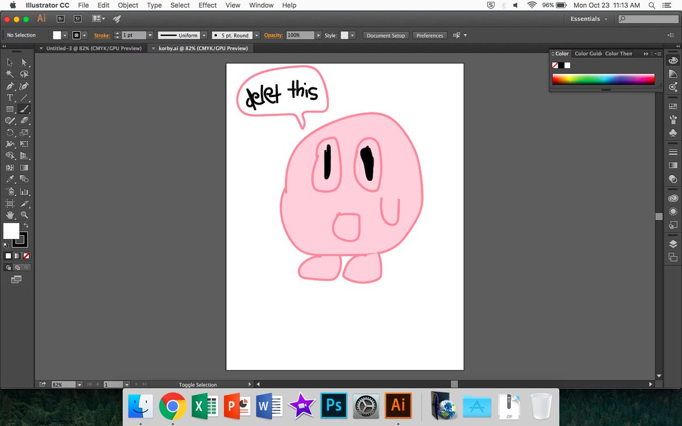Open the Uniform stroke profile dropdown
The width and height of the screenshot is (682, 426).
pyautogui.click(x=204, y=35)
